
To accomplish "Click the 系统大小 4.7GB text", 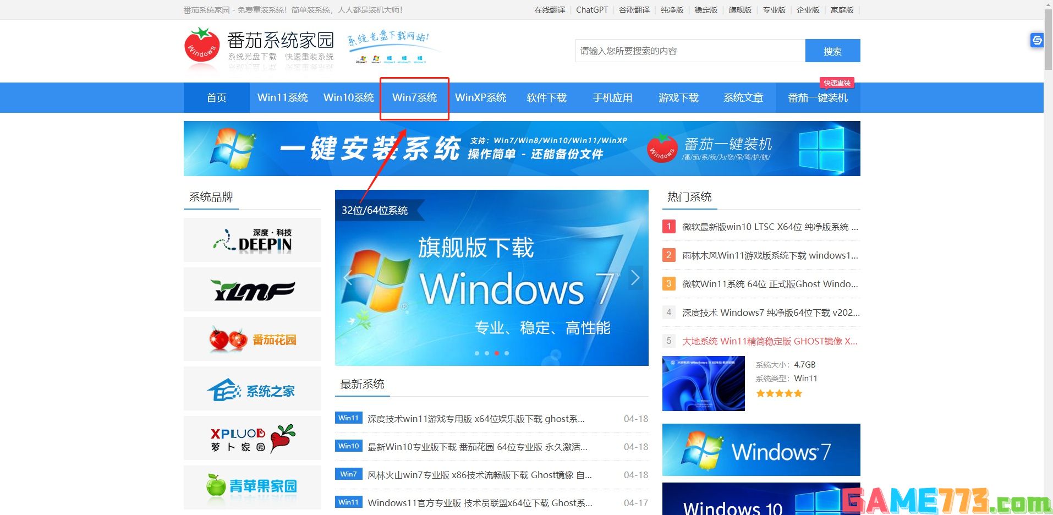I will (786, 365).
